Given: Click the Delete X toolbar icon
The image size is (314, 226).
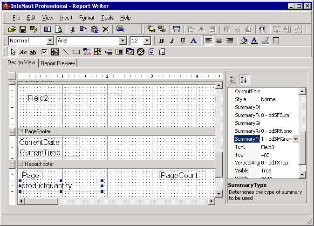Looking at the screenshot, I should [105, 29].
